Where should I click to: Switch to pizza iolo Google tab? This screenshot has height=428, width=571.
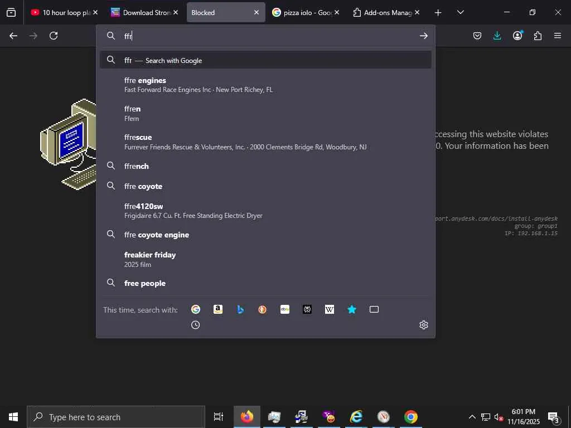coord(302,12)
